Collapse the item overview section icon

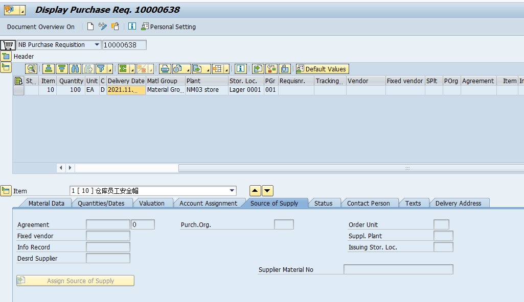tap(6, 67)
